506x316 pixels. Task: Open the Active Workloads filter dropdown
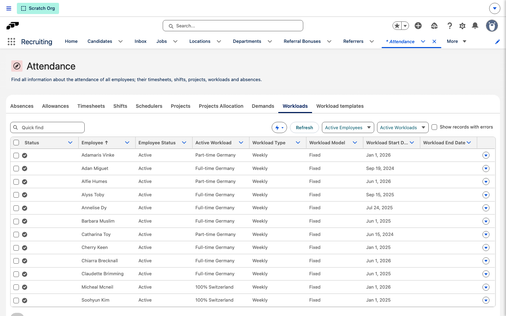point(403,127)
